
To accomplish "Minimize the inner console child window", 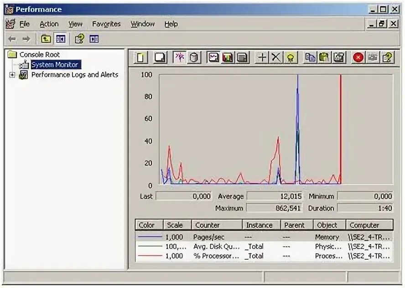I will pyautogui.click(x=372, y=24).
